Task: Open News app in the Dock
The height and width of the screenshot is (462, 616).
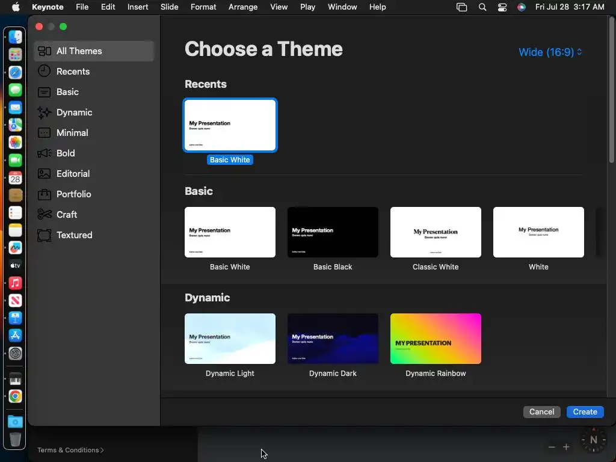Action: click(x=15, y=301)
